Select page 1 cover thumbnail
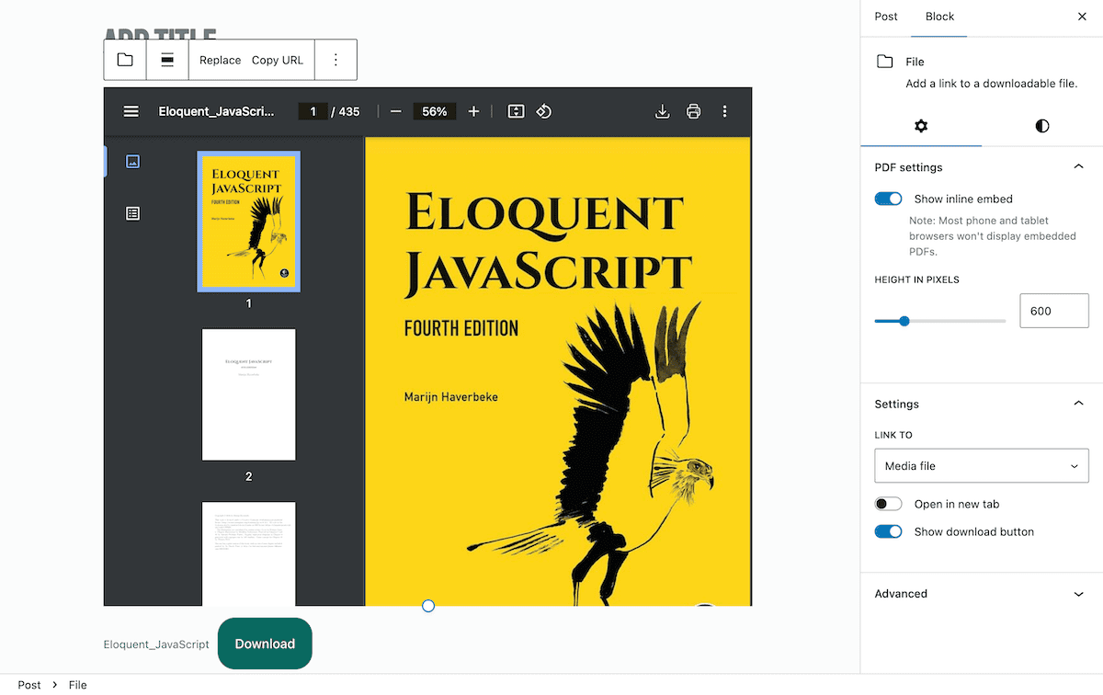1103x695 pixels. (x=249, y=222)
